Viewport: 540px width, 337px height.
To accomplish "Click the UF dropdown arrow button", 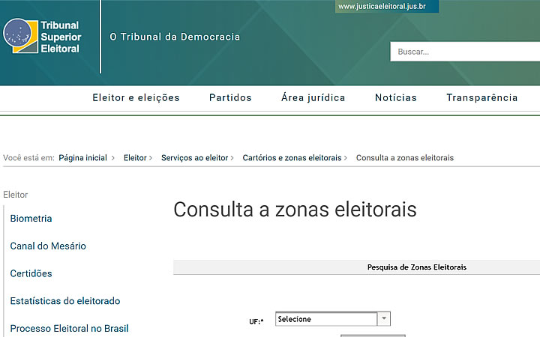I will click(384, 319).
